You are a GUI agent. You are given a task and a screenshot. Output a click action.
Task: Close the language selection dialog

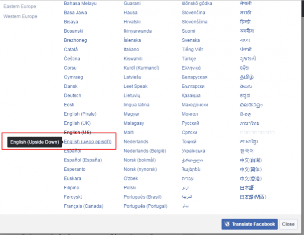point(288,224)
